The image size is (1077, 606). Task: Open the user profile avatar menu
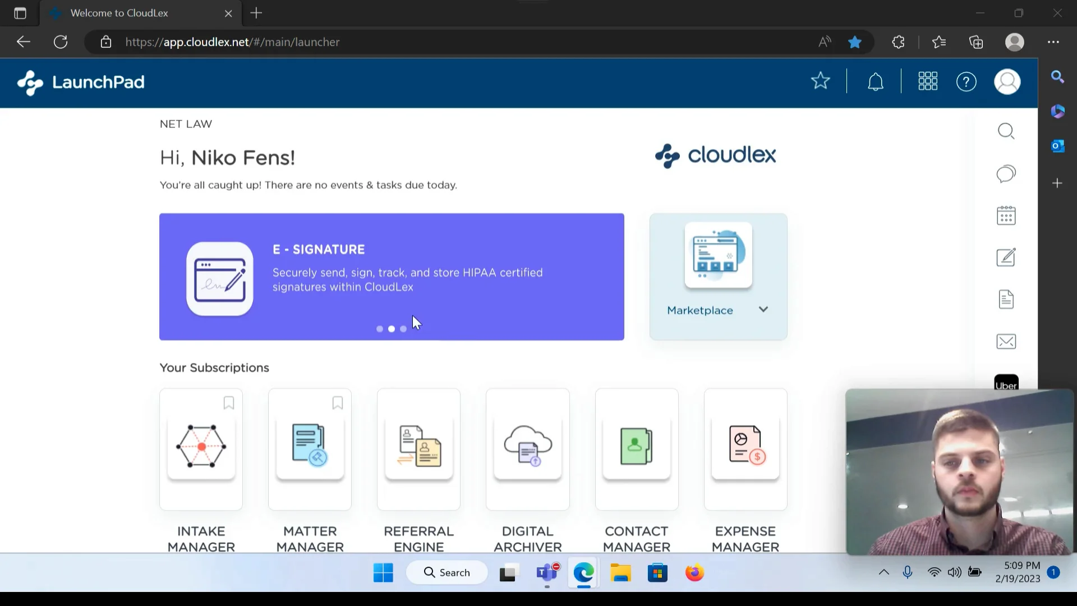(x=1007, y=82)
